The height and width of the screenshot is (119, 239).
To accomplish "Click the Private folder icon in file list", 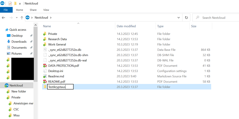I will click(x=45, y=34).
